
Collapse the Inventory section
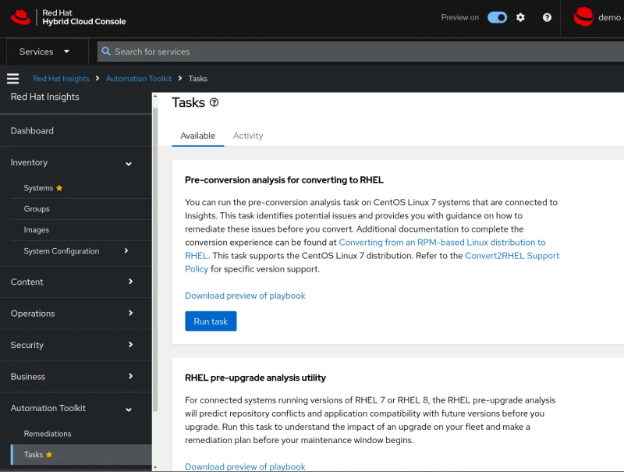[x=129, y=164]
